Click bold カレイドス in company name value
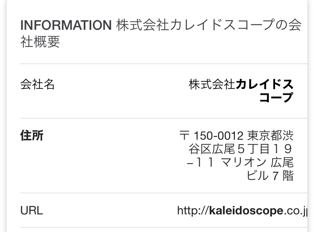This screenshot has height=232, width=314. click(x=265, y=84)
